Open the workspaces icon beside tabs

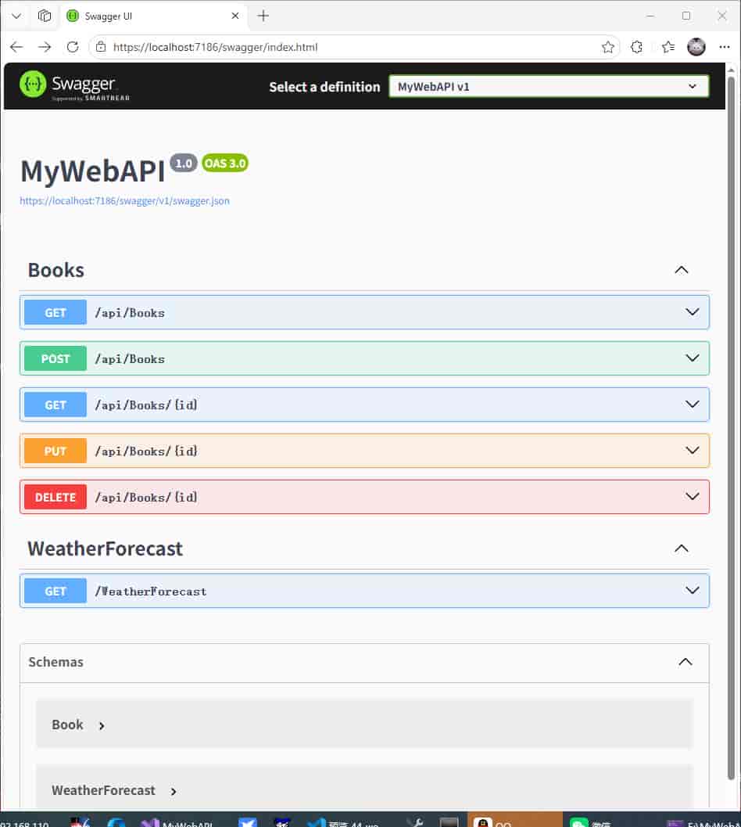click(x=45, y=16)
